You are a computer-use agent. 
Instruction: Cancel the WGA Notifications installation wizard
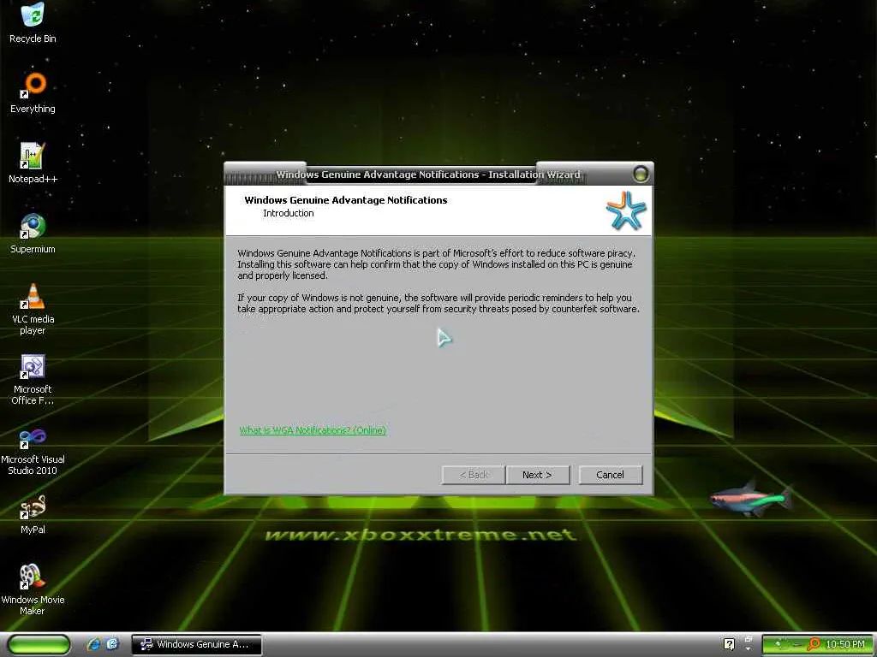coord(610,475)
